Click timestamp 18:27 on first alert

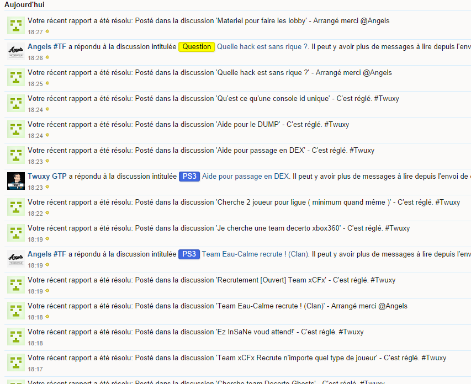pos(35,32)
